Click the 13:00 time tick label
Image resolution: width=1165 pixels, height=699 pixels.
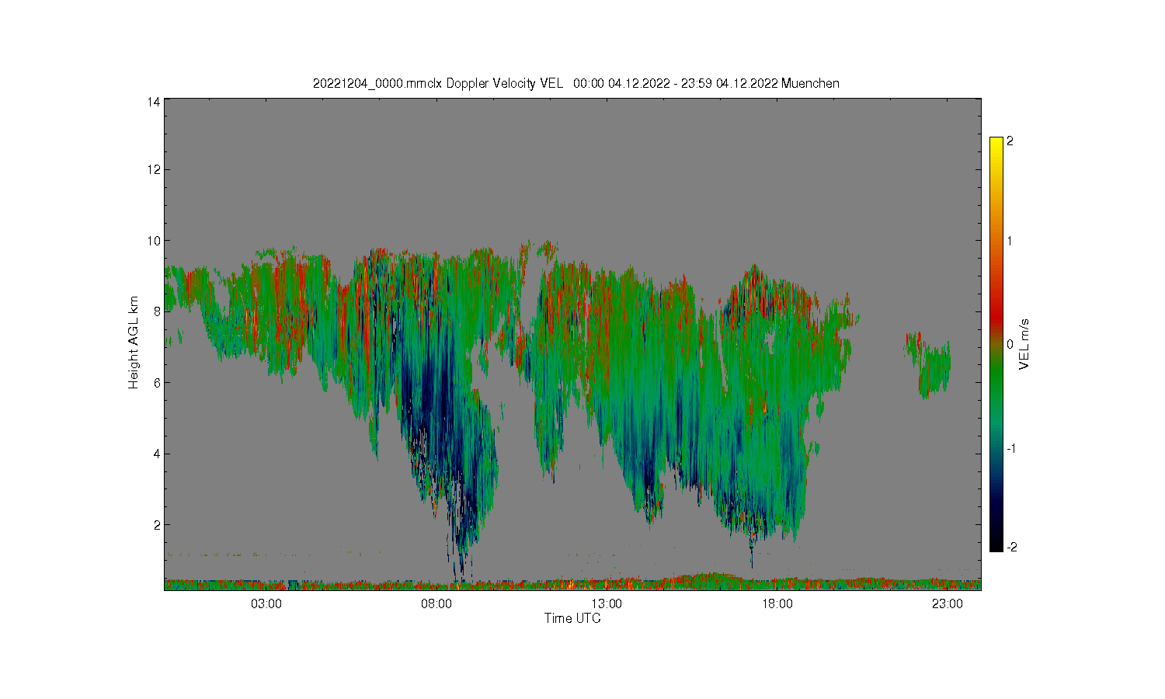(x=607, y=604)
